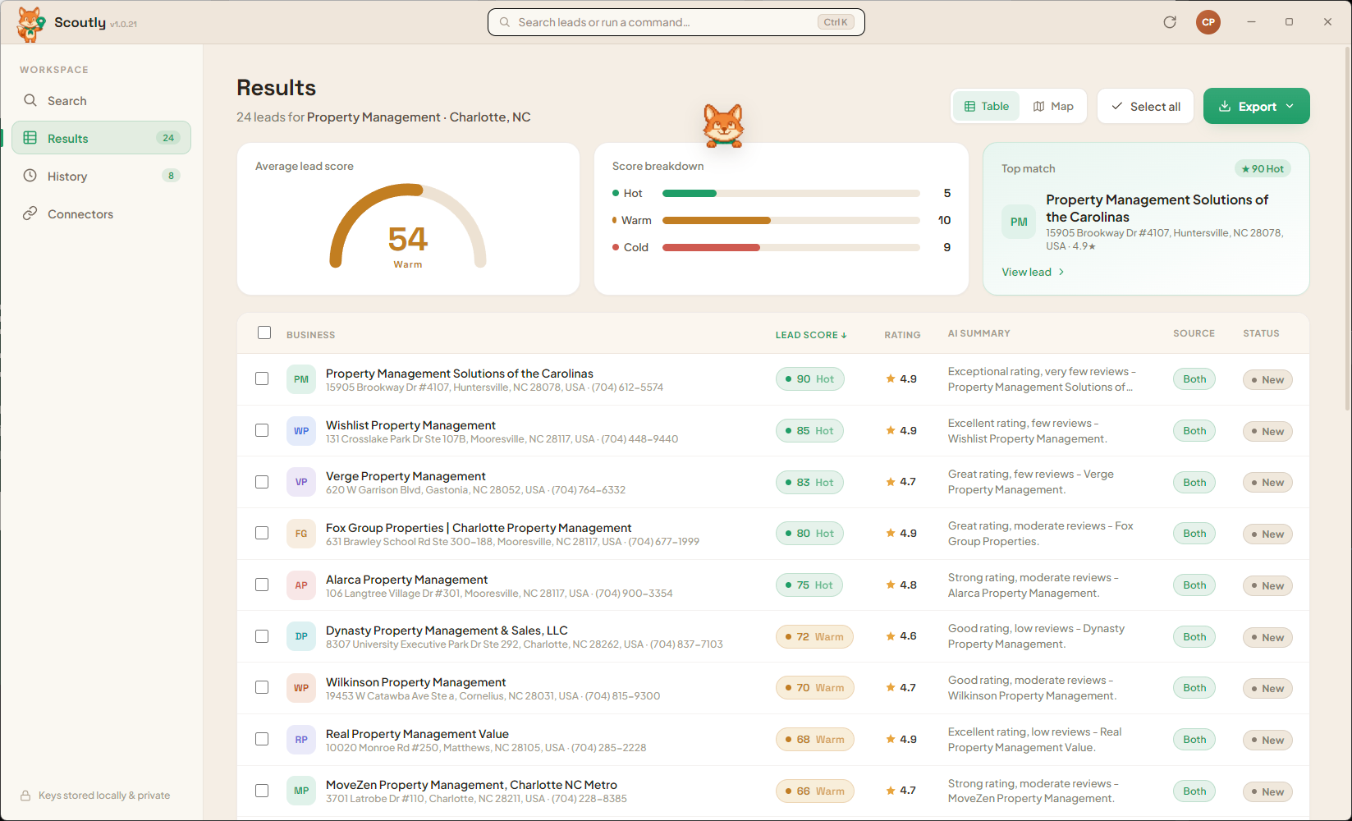Sort by the LEAD SCORE column header

pyautogui.click(x=810, y=335)
